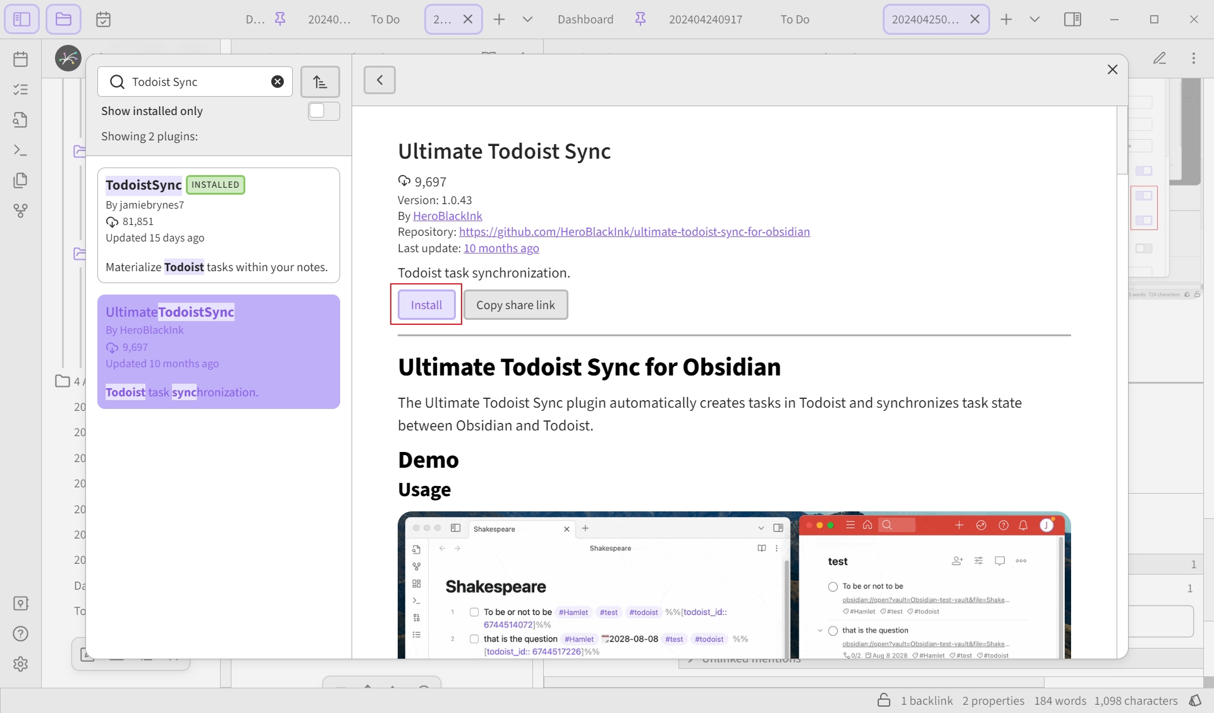Open the GitHub repository link
The width and height of the screenshot is (1214, 713).
point(634,231)
